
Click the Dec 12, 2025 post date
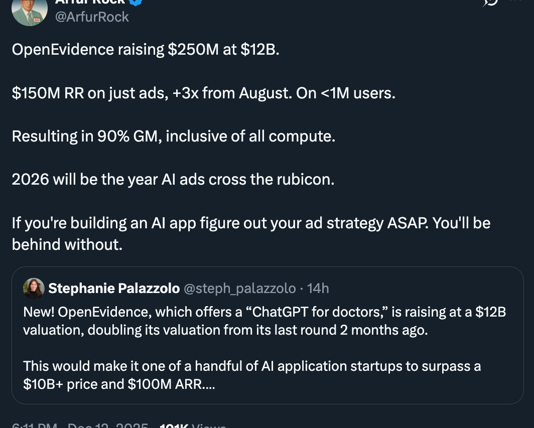(x=107, y=425)
